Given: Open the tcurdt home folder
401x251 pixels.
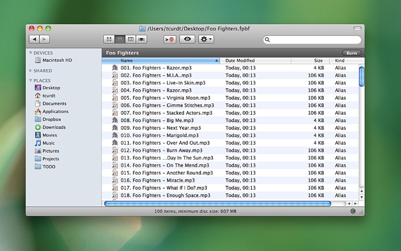Looking at the screenshot, I should tap(45, 95).
